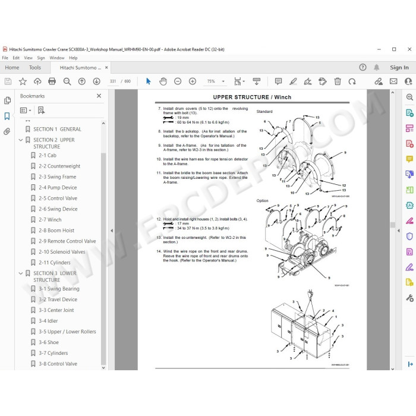Activate the selection arrow tool
Viewport: 416px width, 416px height.
pos(149,81)
